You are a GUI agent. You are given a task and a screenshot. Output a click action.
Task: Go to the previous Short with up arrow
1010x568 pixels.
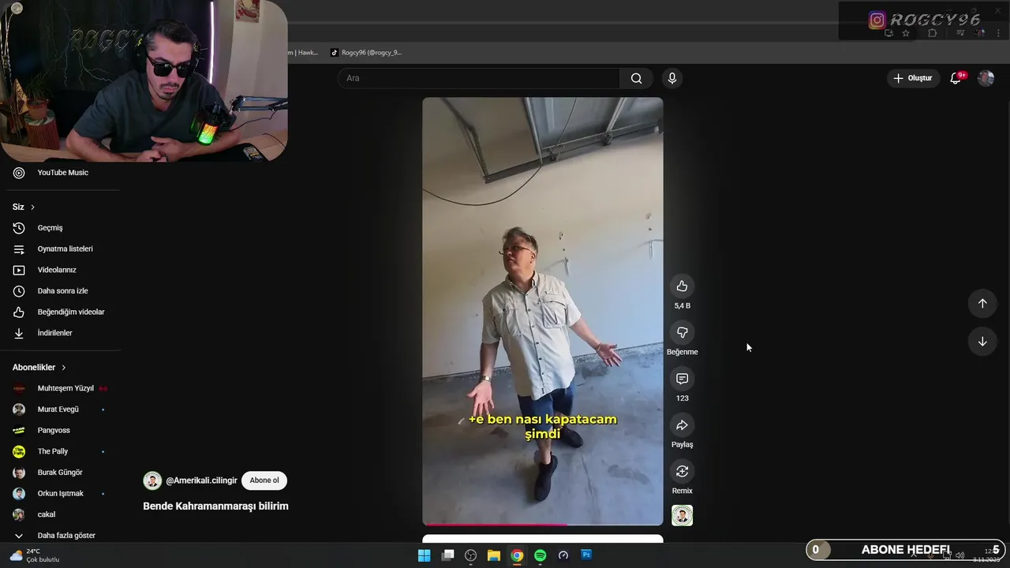(982, 304)
